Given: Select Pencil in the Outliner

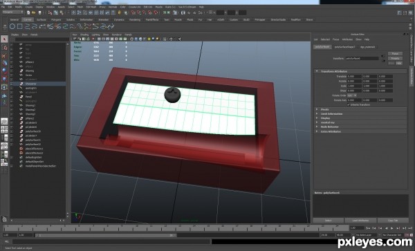Looking at the screenshot, I should click(x=28, y=97).
